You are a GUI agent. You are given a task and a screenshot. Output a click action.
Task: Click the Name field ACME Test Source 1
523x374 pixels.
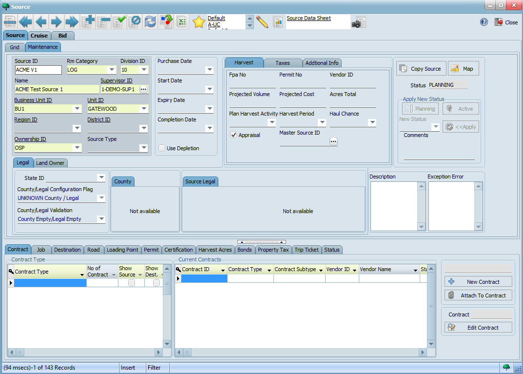[x=57, y=89]
